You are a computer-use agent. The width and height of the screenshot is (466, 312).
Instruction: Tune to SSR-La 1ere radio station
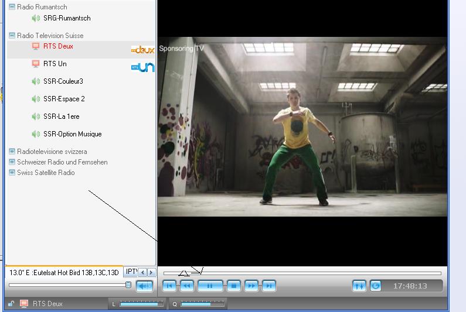pyautogui.click(x=61, y=116)
